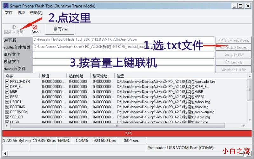Click the Nand Util 文件 input field

tap(124, 69)
